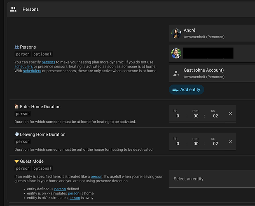The height and width of the screenshot is (206, 255).
Task: Select the André person entity row
Action: tap(212, 33)
